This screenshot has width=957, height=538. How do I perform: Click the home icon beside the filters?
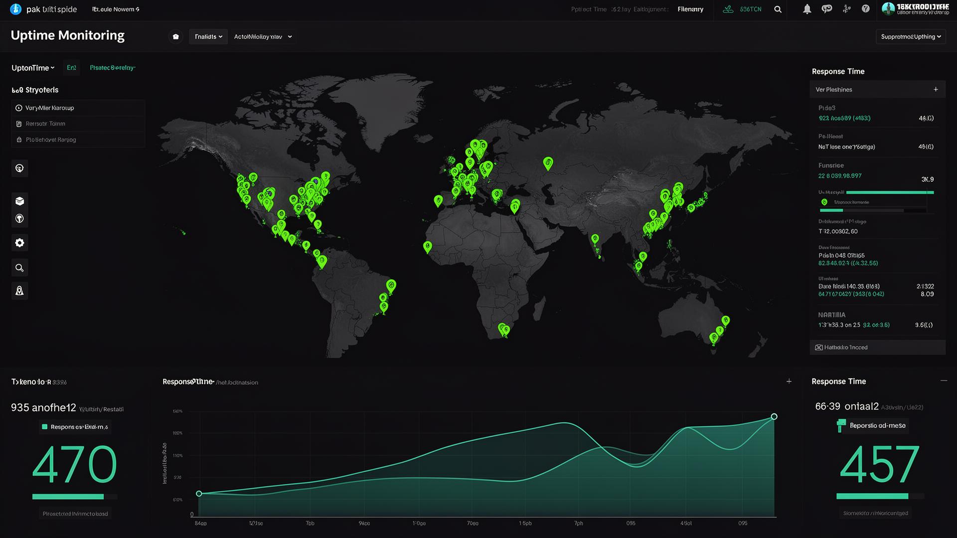pos(175,37)
